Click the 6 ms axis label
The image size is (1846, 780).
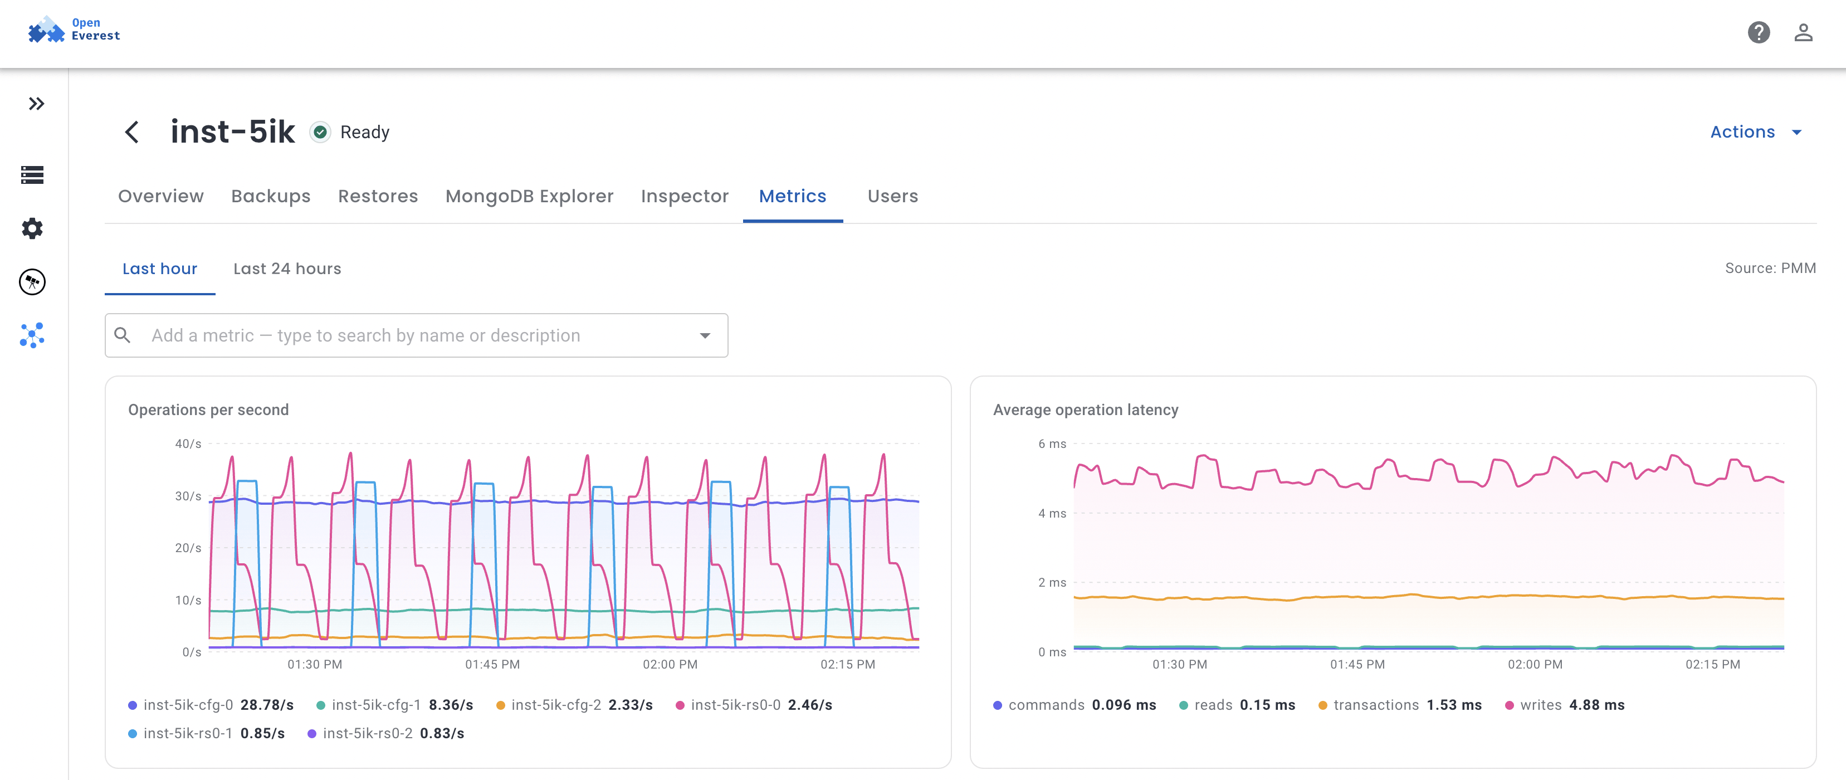1052,444
